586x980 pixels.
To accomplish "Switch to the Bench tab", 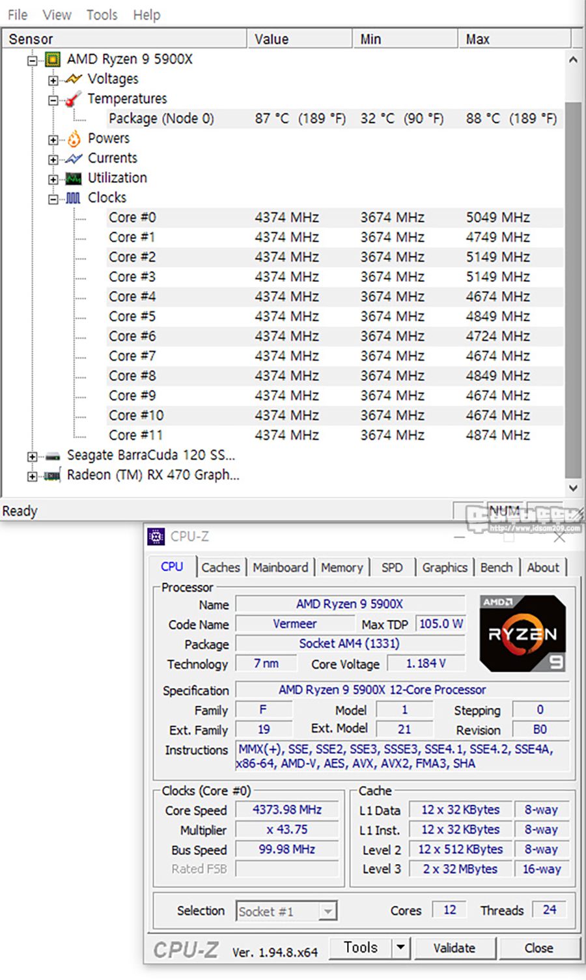I will tap(496, 567).
